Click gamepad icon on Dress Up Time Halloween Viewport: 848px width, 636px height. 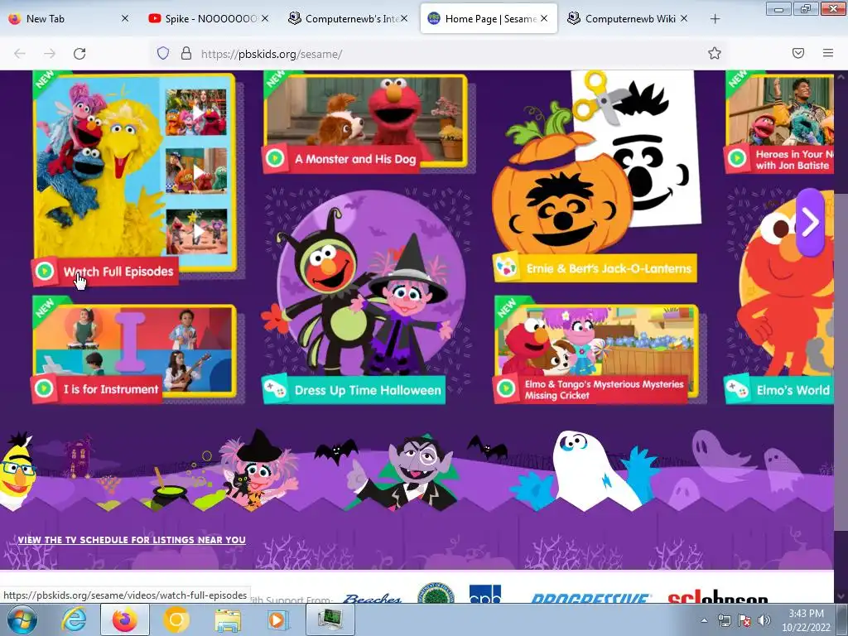coord(275,388)
